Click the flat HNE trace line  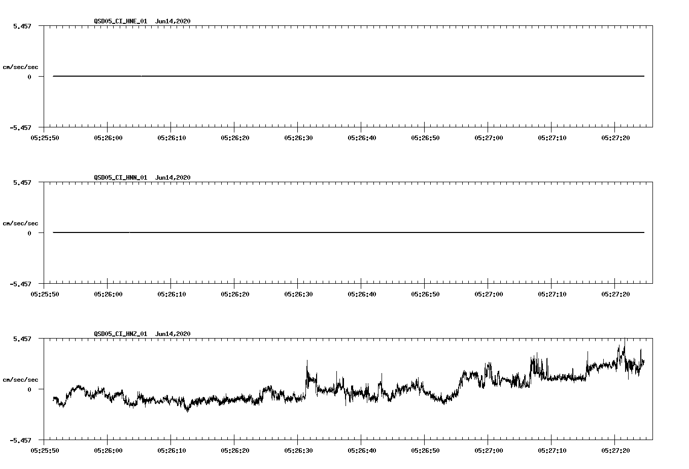coord(349,76)
